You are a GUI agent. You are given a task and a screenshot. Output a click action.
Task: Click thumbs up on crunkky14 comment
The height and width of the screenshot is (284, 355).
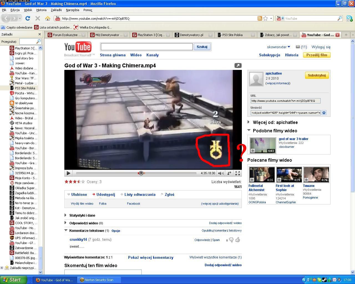(238, 240)
